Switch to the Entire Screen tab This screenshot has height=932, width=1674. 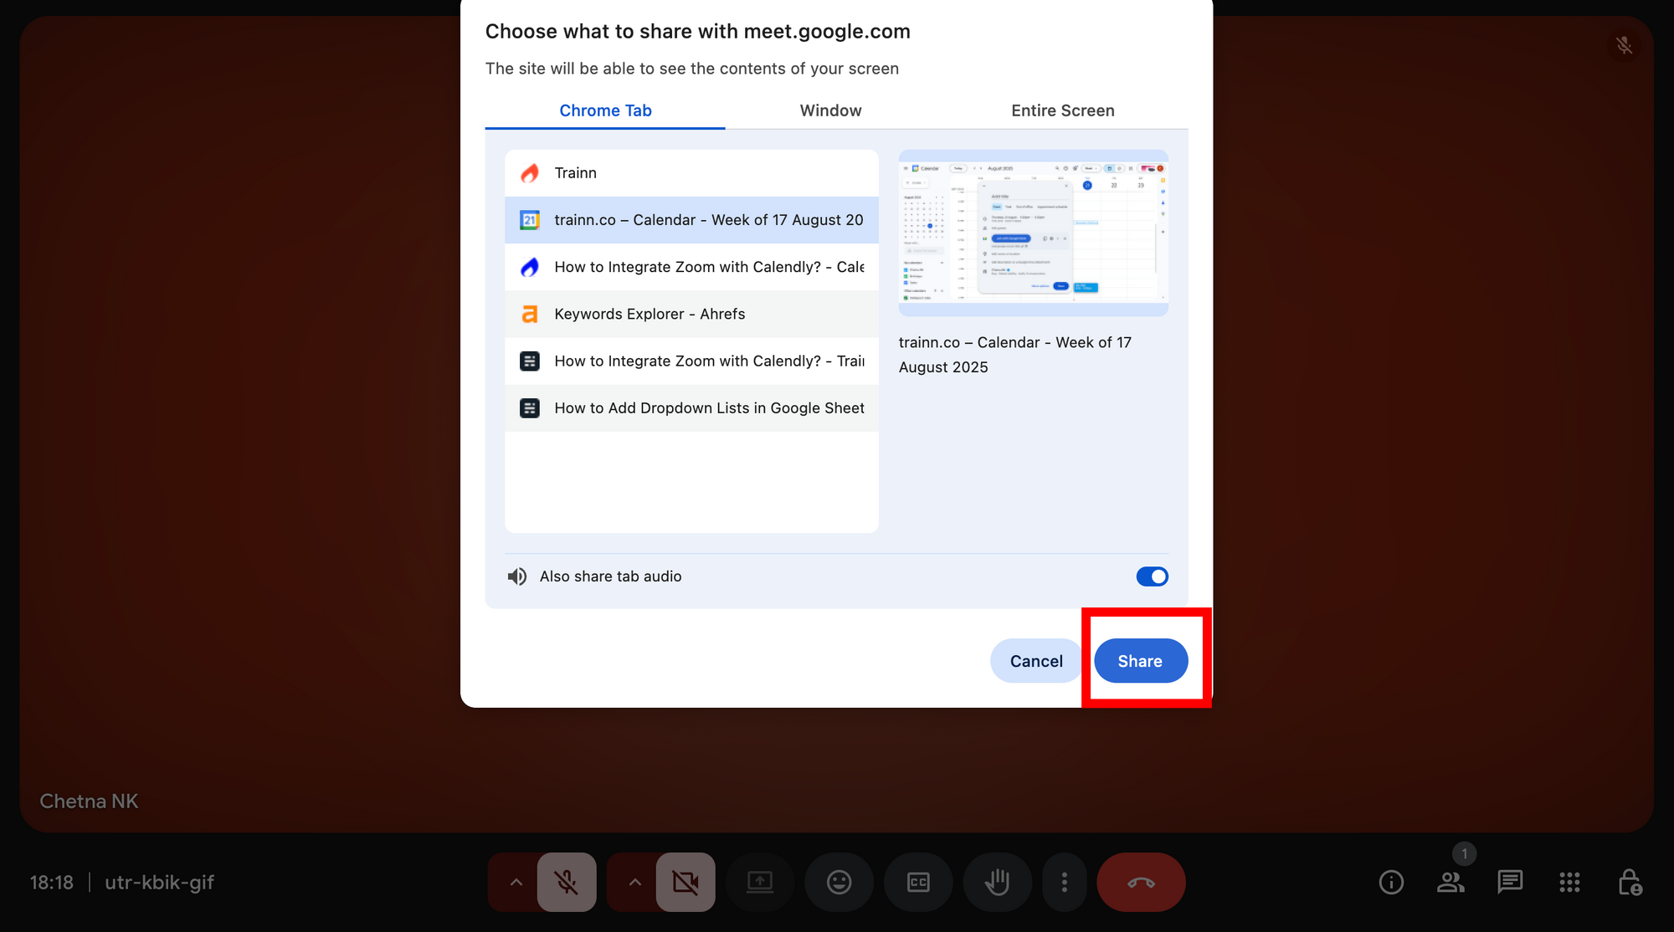tap(1063, 110)
